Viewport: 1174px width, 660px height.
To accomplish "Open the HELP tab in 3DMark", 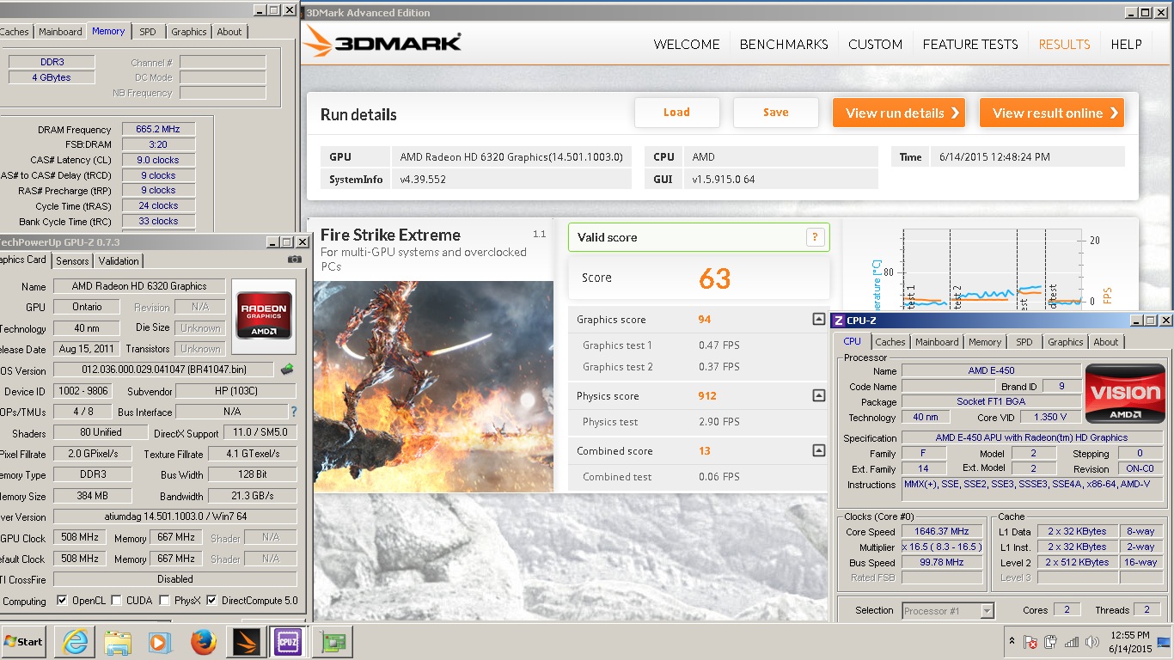I will click(1126, 45).
